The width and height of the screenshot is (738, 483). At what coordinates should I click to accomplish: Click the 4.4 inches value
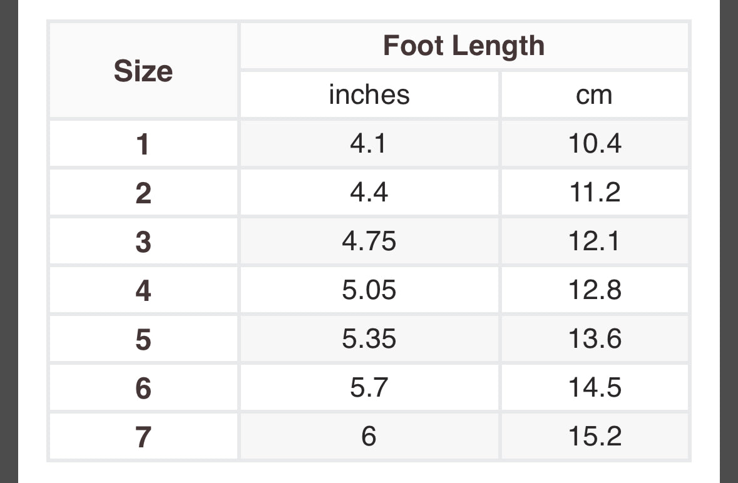pyautogui.click(x=369, y=192)
